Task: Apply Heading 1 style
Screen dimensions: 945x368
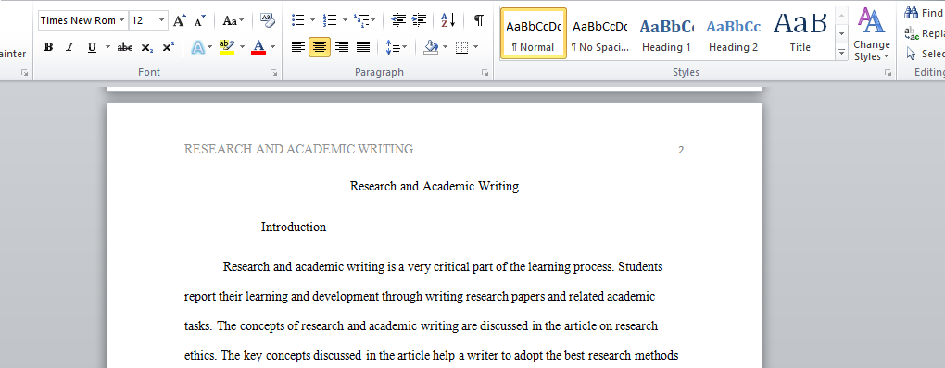Action: tap(666, 33)
